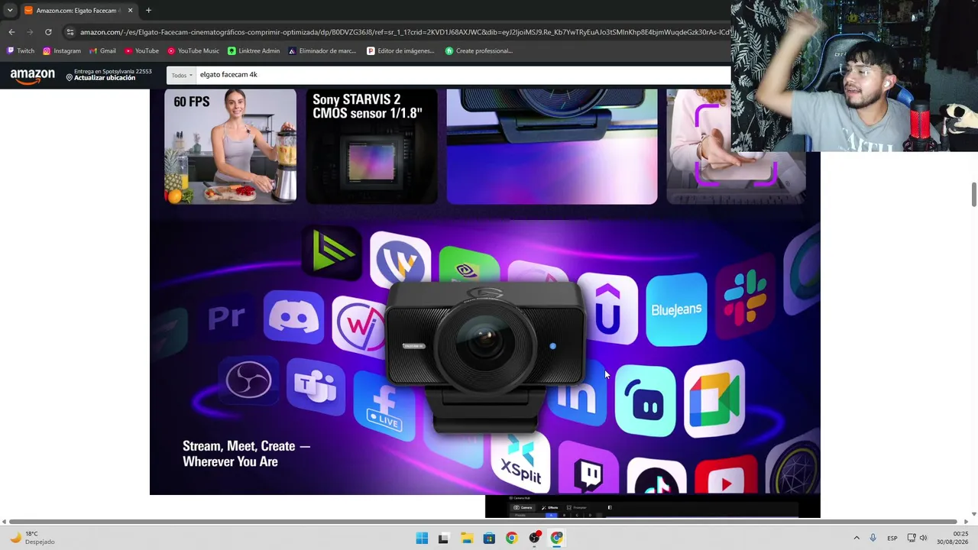Viewport: 978px width, 550px height.
Task: Open the YouTube Music bookmark
Action: point(193,51)
